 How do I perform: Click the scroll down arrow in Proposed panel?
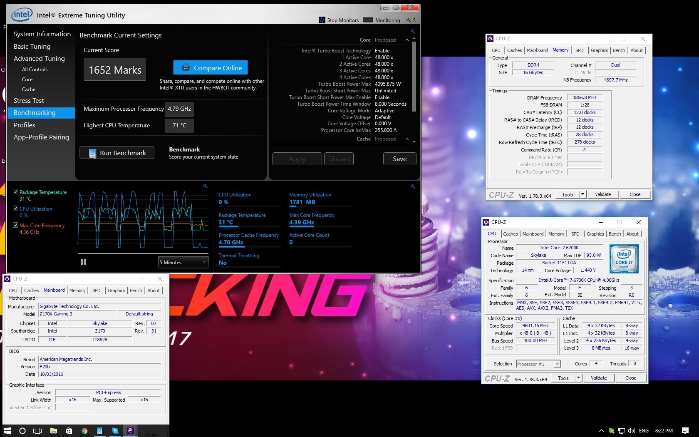[x=414, y=142]
